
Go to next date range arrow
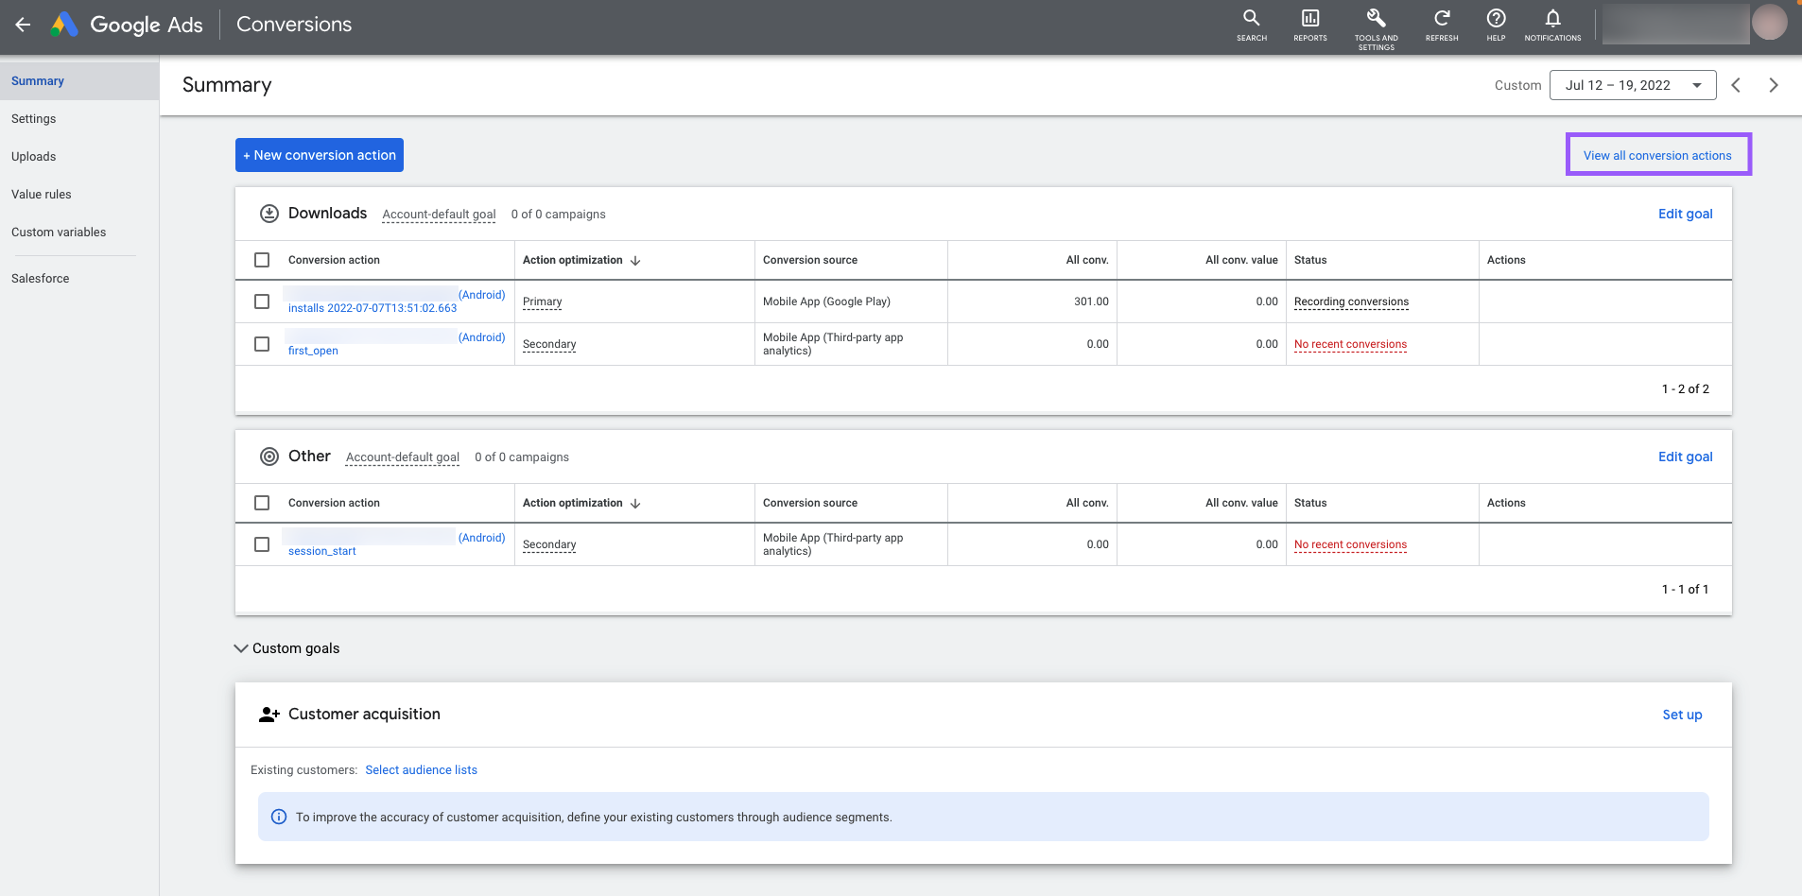click(1774, 85)
